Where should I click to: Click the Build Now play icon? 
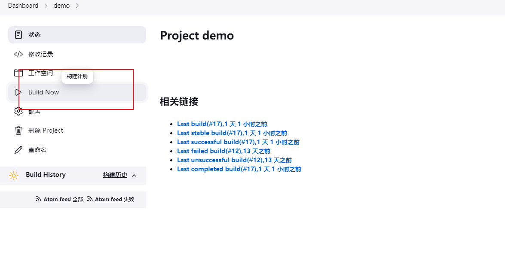pyautogui.click(x=18, y=92)
